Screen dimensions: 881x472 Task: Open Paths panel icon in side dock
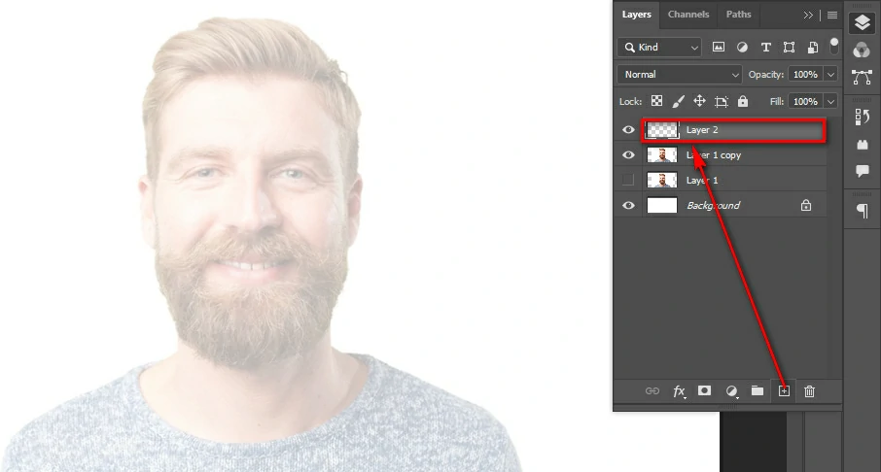tap(862, 77)
